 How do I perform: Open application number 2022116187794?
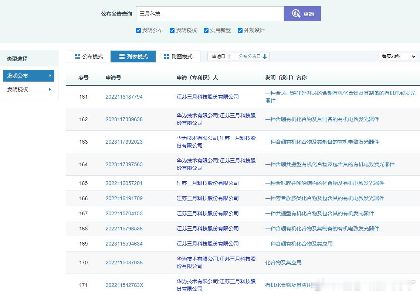coord(124,97)
